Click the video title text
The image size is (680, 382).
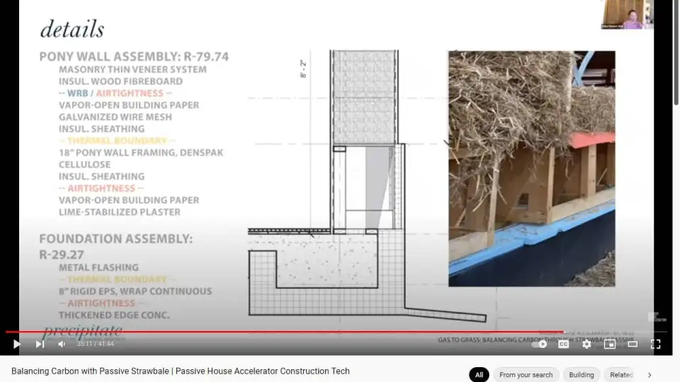pyautogui.click(x=181, y=371)
